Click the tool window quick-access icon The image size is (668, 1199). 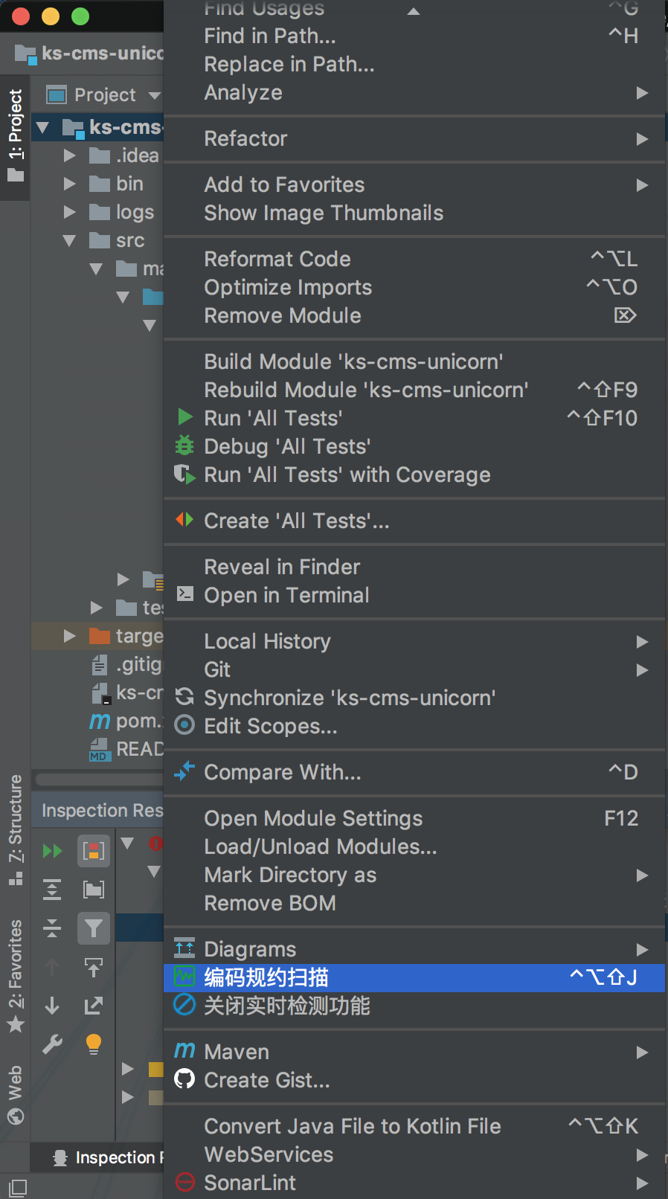point(18,1187)
